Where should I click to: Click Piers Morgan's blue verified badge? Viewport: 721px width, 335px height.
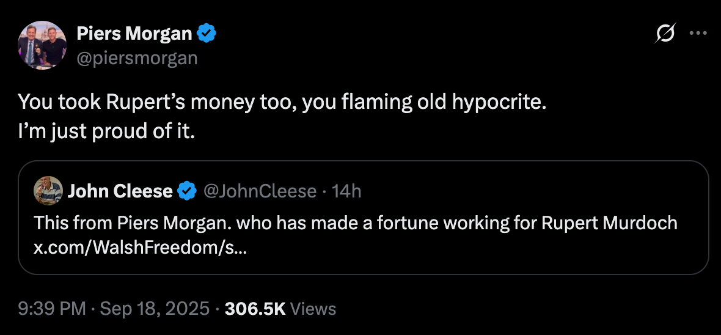point(207,33)
